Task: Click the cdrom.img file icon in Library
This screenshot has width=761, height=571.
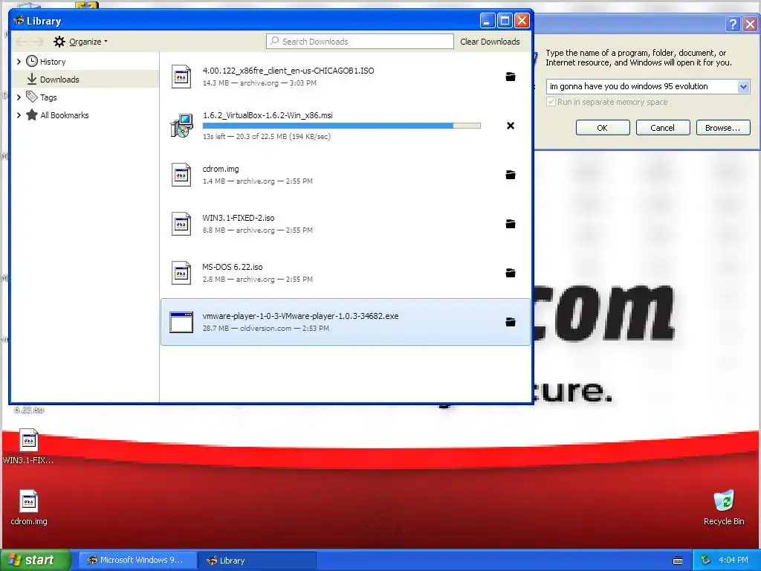Action: point(181,175)
